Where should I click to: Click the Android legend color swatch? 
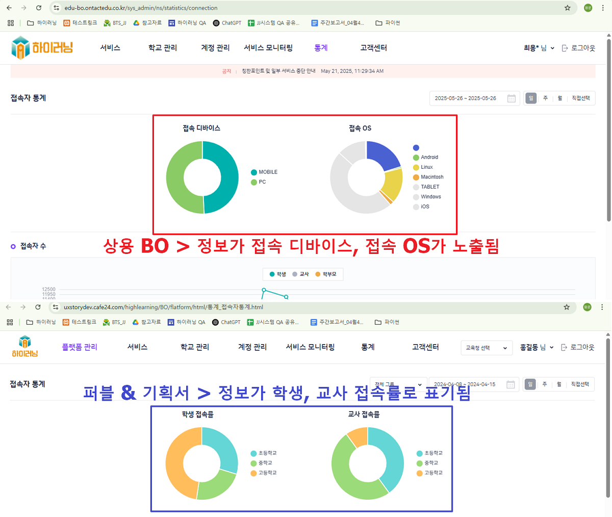[x=416, y=158]
